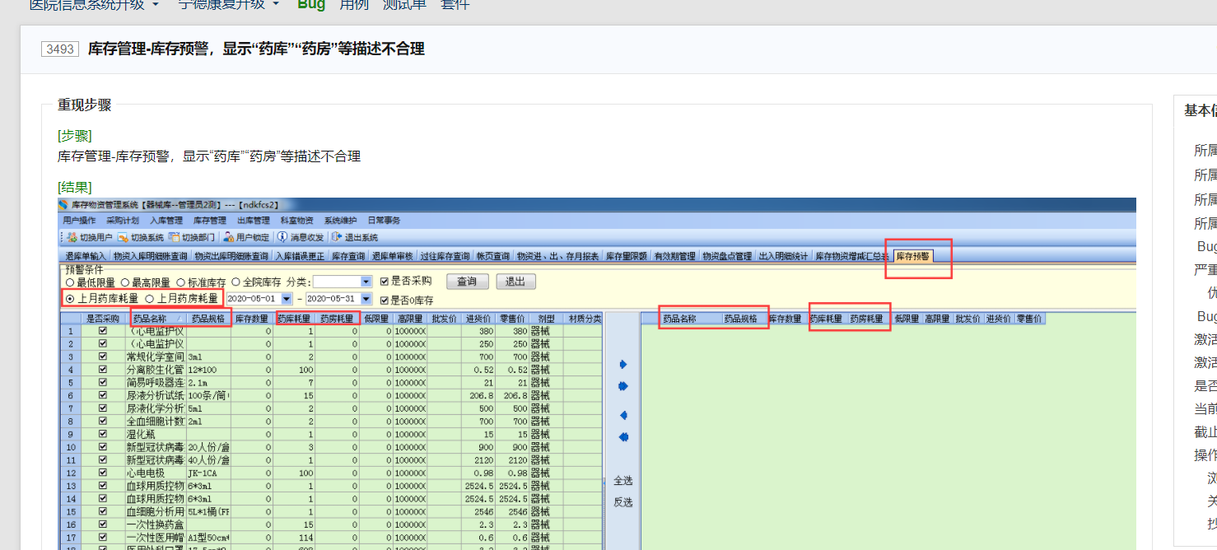1217x550 pixels.
Task: Select the 全院库存 radio option
Action: tap(235, 282)
